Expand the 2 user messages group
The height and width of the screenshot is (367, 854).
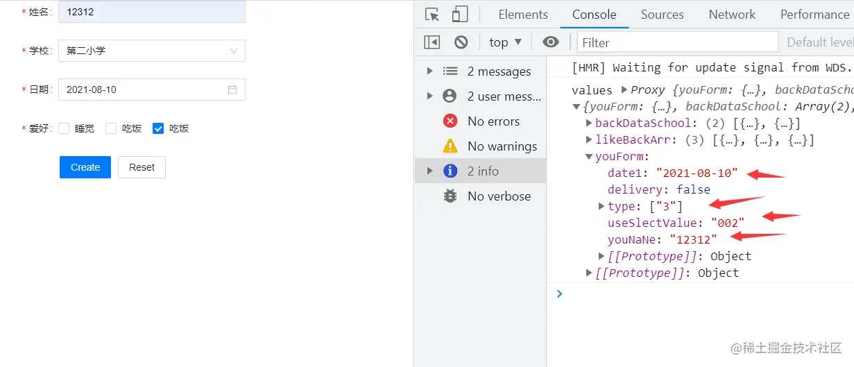(430, 96)
